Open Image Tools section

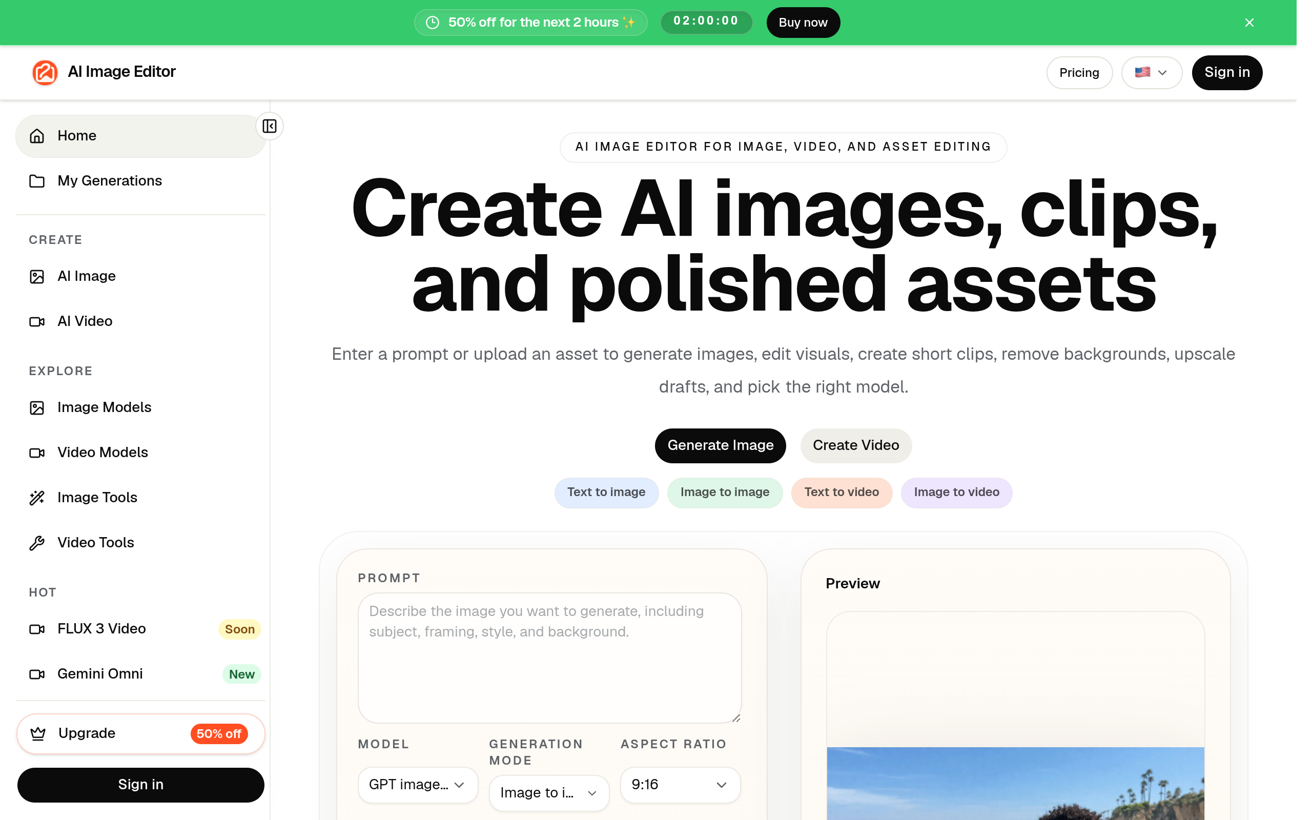[140, 498]
